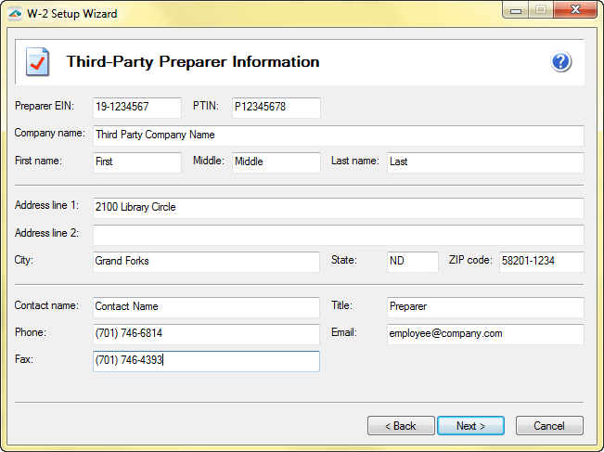Screen dimensions: 604x452
Task: Click the Next button
Action: tap(470, 426)
